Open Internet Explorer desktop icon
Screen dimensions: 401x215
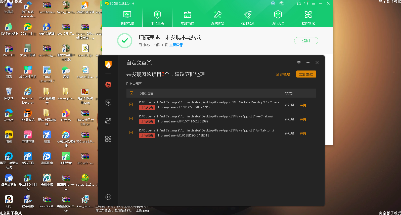[x=28, y=96]
